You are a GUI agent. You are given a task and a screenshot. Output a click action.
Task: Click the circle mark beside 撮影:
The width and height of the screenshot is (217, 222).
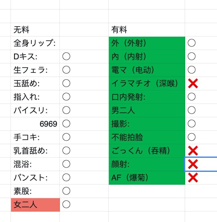(192, 124)
